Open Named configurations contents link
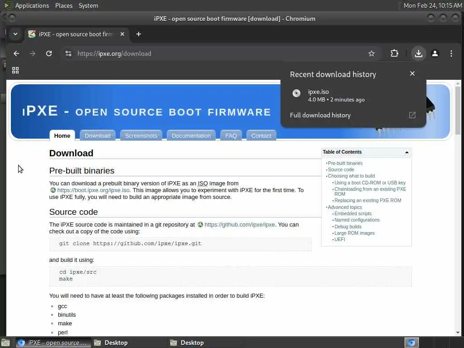Screen dimensions: 464x348 pyautogui.click(x=357, y=220)
